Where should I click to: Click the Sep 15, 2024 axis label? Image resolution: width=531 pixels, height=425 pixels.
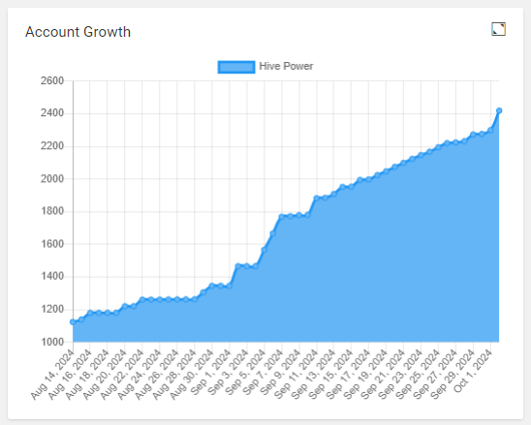[330, 375]
